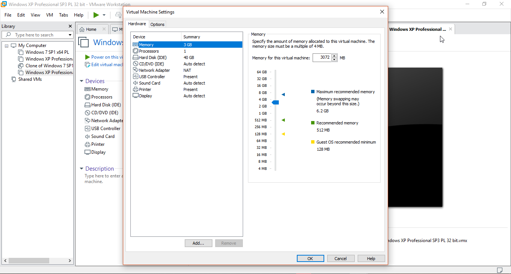Click the Network Adapter icon in device list
The image size is (511, 274).
pyautogui.click(x=136, y=70)
